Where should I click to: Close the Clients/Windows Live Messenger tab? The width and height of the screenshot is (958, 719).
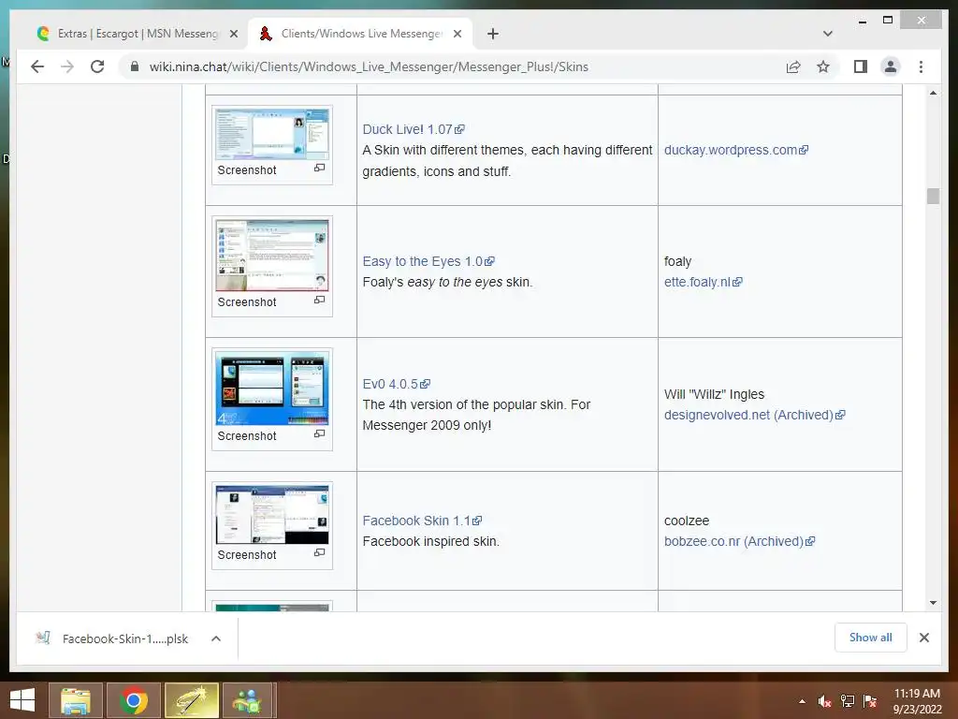pyautogui.click(x=457, y=34)
